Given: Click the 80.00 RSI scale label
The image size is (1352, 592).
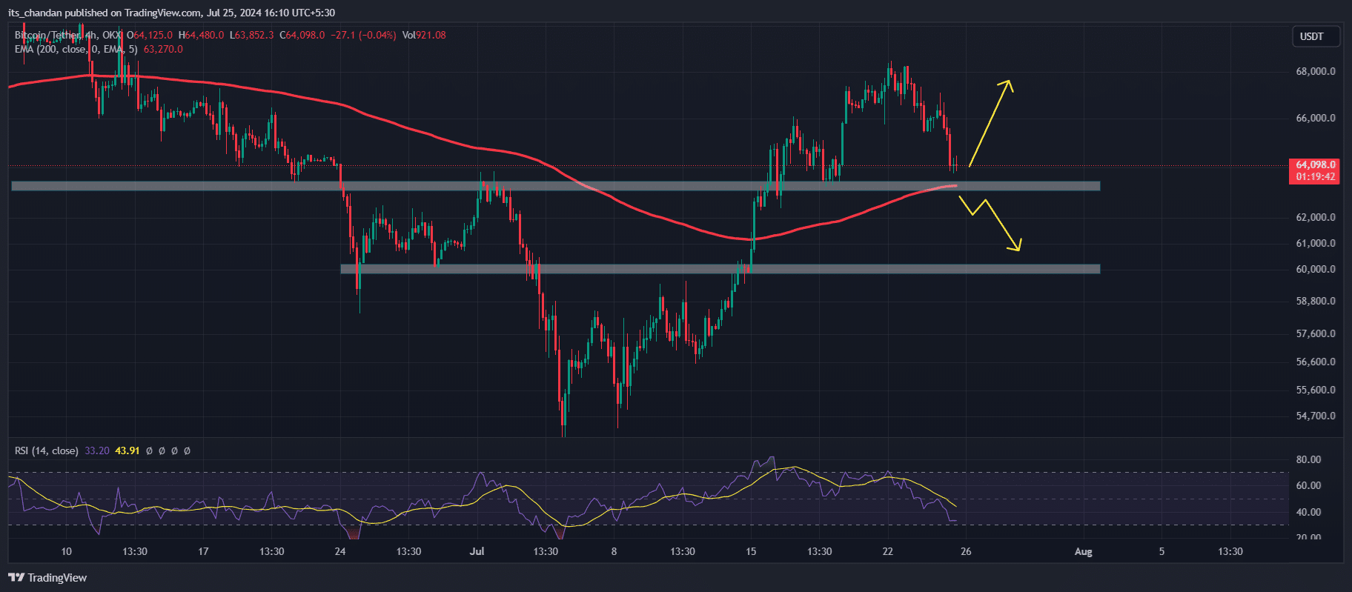Looking at the screenshot, I should (1308, 459).
